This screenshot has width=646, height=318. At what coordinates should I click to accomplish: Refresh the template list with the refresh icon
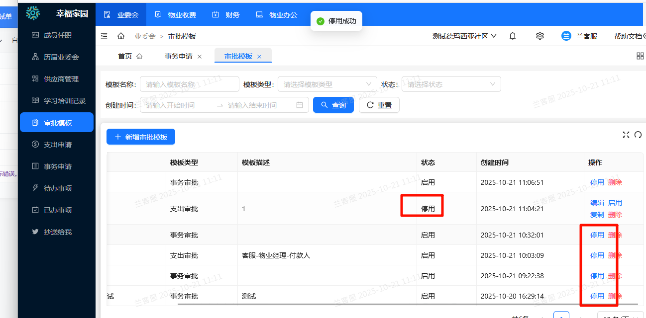639,135
